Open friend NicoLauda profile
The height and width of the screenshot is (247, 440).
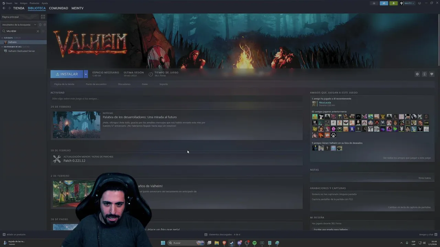coord(325,103)
